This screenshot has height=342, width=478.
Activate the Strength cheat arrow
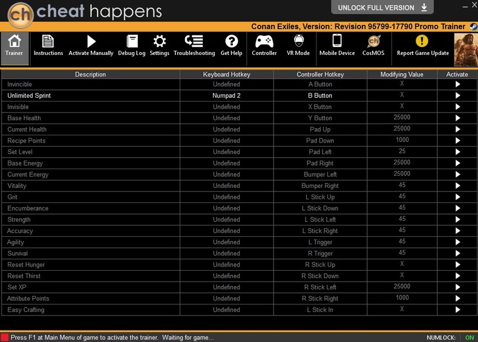coord(457,219)
